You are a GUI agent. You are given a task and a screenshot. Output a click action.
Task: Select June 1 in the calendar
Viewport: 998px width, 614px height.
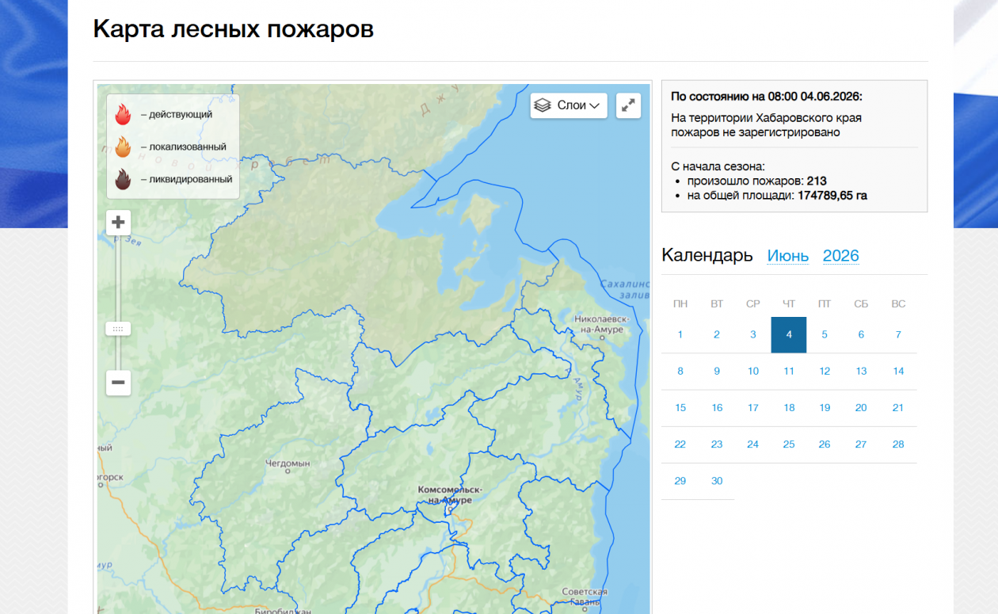click(x=680, y=334)
